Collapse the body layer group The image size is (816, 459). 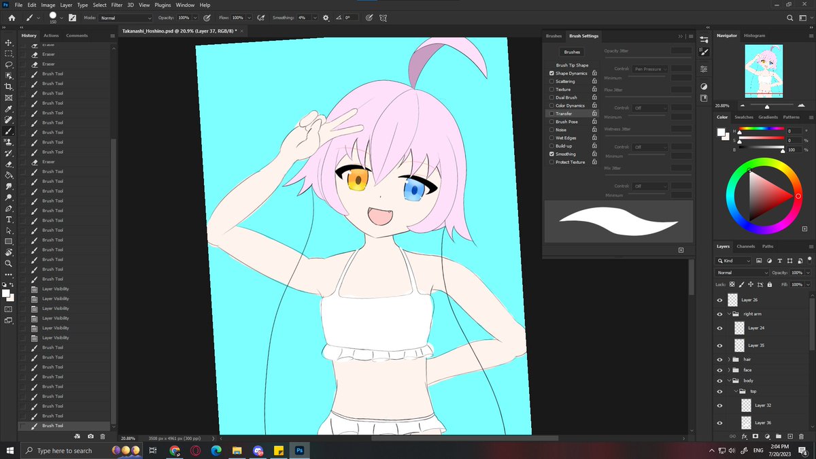click(x=729, y=381)
